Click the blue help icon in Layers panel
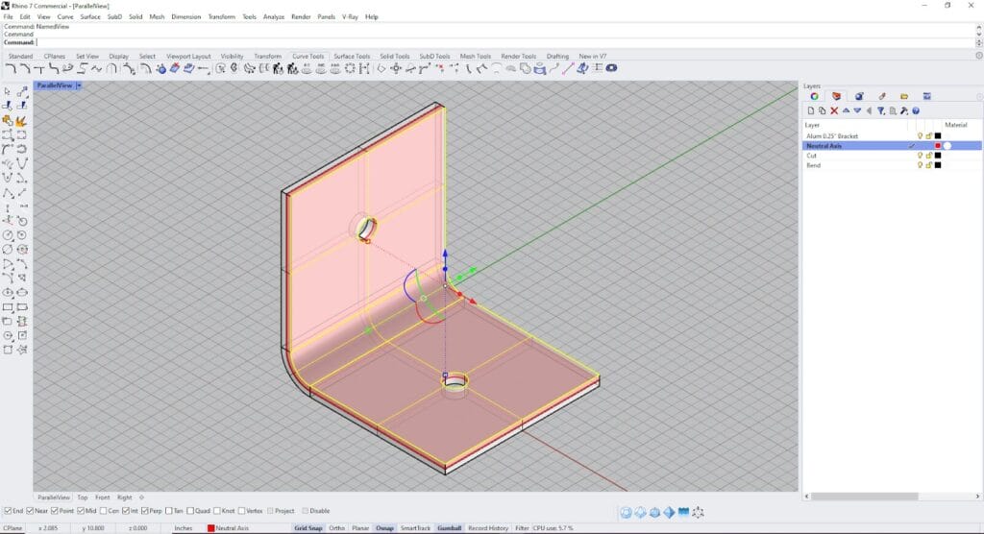Image resolution: width=984 pixels, height=534 pixels. pyautogui.click(x=916, y=110)
